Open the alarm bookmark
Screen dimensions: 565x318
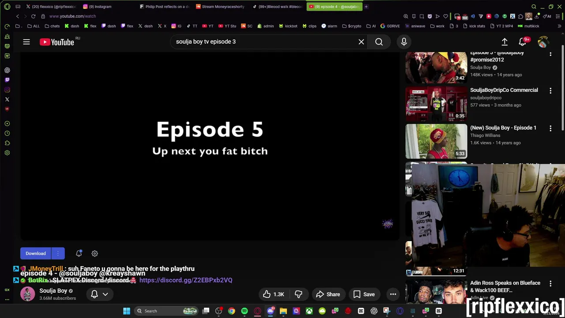(x=329, y=26)
